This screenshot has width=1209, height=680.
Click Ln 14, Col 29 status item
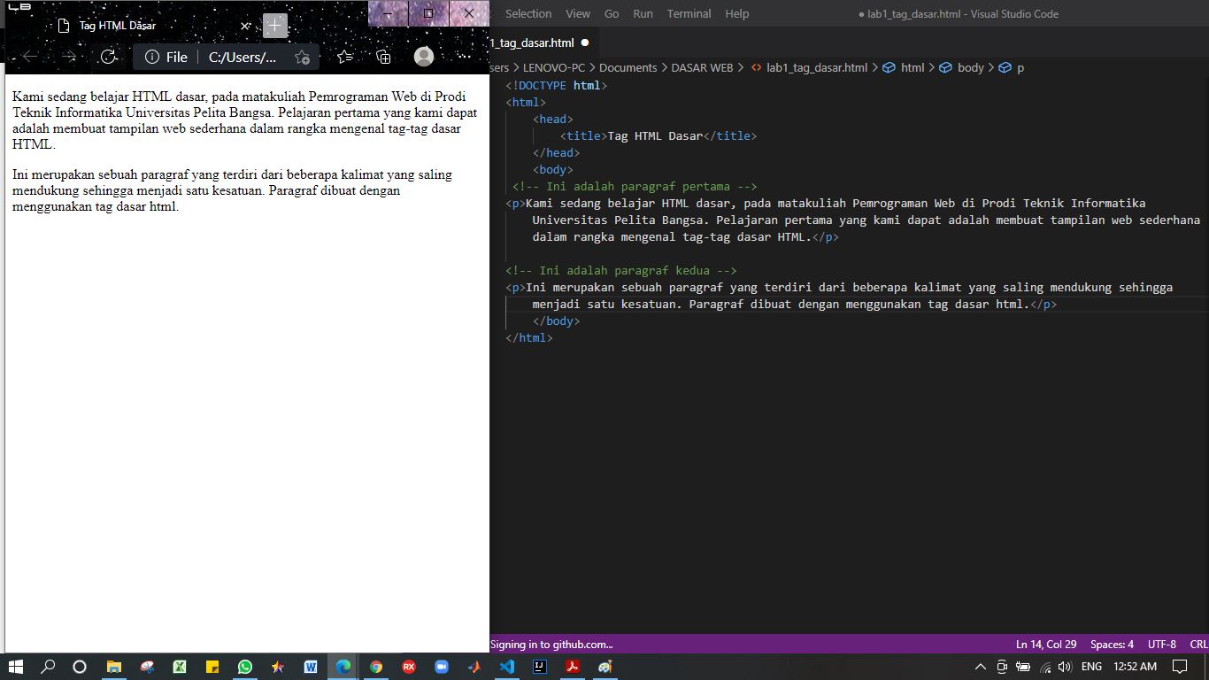coord(1046,644)
